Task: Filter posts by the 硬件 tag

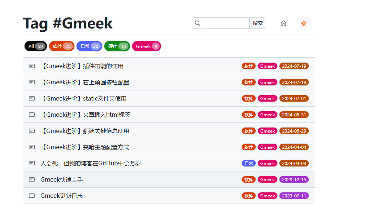Action: [x=117, y=46]
